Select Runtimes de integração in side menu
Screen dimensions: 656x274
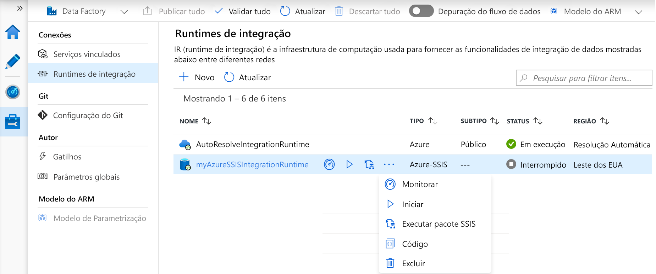point(93,74)
